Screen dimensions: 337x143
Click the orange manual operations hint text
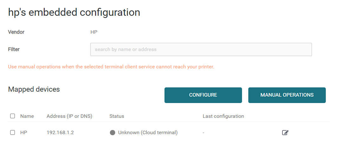tap(111, 67)
